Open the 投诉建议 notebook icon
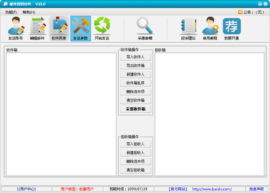This screenshot has height=193, width=270. pos(188,28)
